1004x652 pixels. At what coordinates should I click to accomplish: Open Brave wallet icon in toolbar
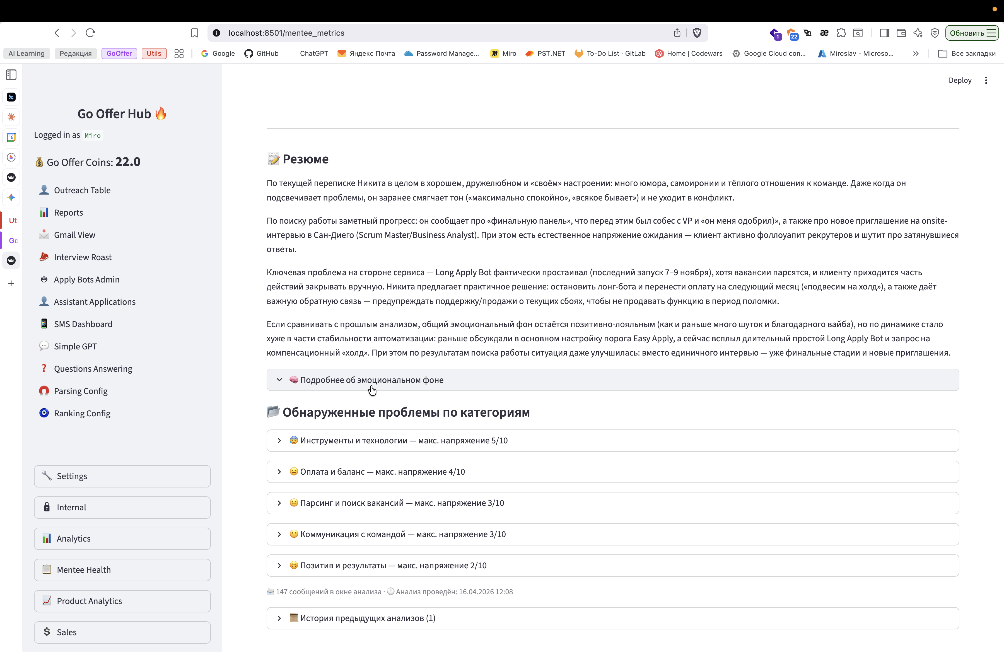(x=901, y=33)
